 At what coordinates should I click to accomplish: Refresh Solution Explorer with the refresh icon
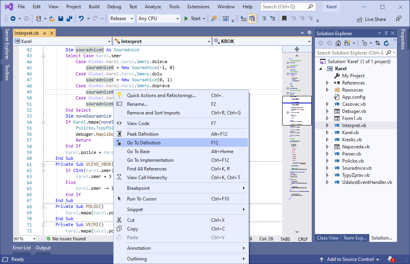pos(386,43)
